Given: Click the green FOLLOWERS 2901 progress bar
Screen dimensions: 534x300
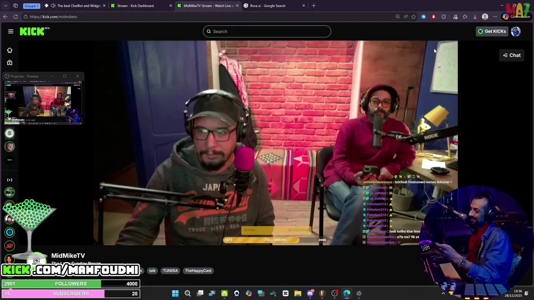Looking at the screenshot, I should [x=71, y=284].
